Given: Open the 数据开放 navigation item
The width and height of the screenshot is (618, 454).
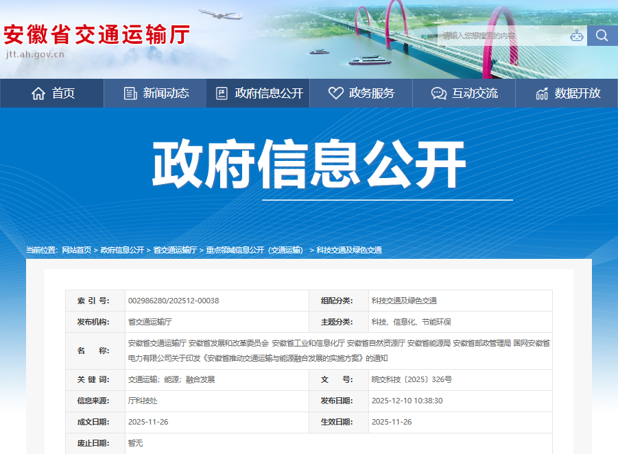Looking at the screenshot, I should [x=578, y=93].
